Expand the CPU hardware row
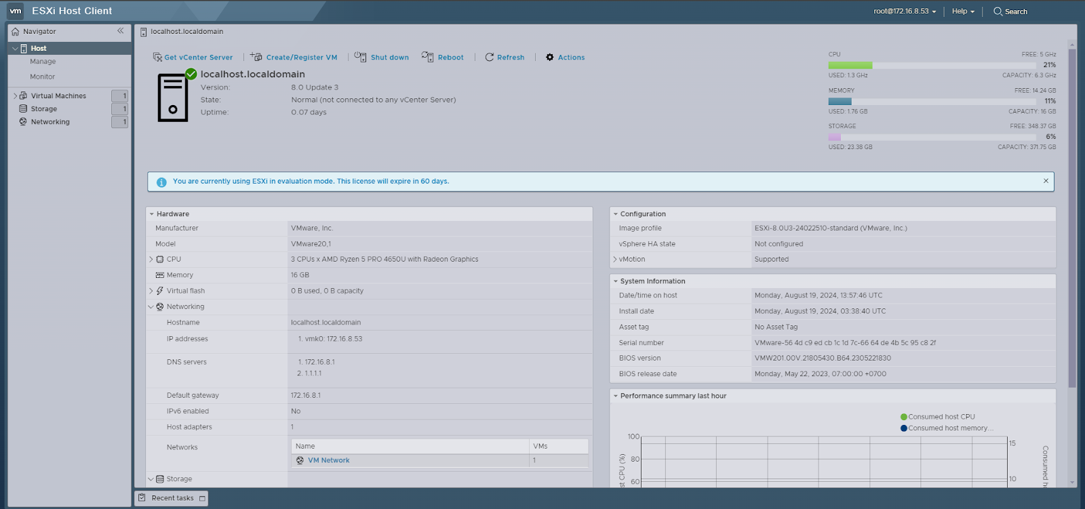Image resolution: width=1085 pixels, height=509 pixels. pos(151,260)
